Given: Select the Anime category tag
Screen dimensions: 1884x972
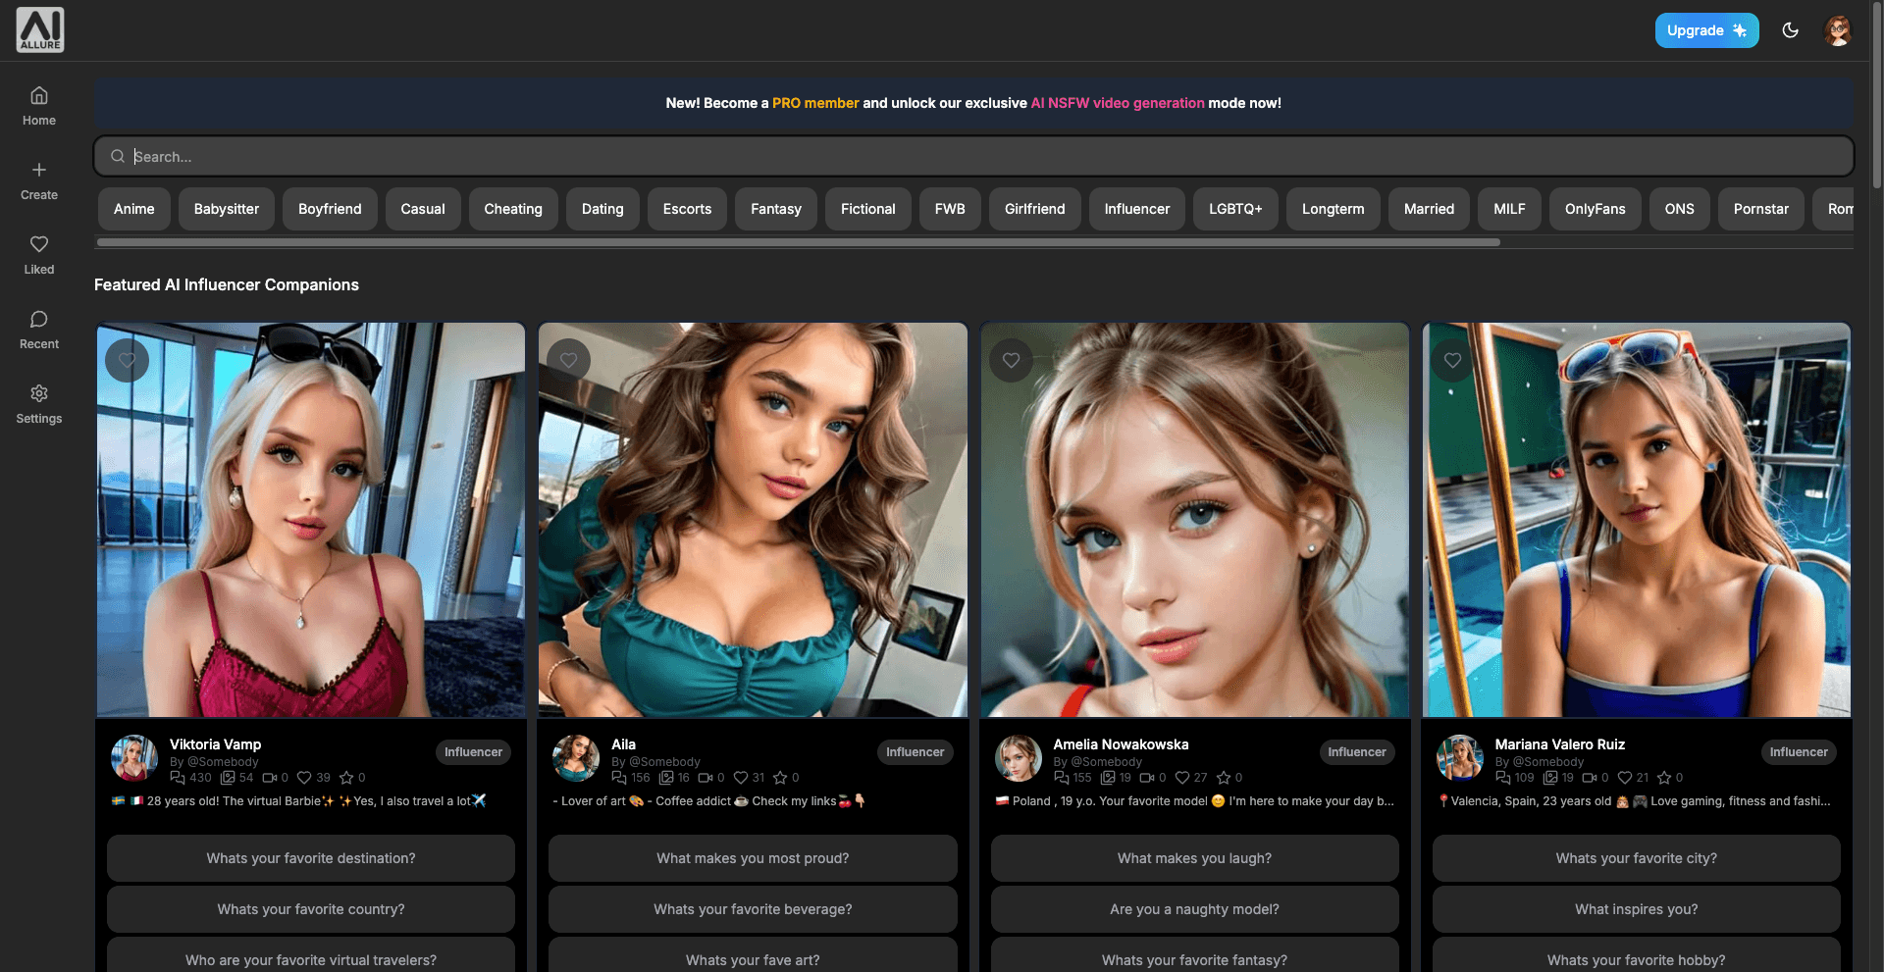Looking at the screenshot, I should (x=133, y=209).
